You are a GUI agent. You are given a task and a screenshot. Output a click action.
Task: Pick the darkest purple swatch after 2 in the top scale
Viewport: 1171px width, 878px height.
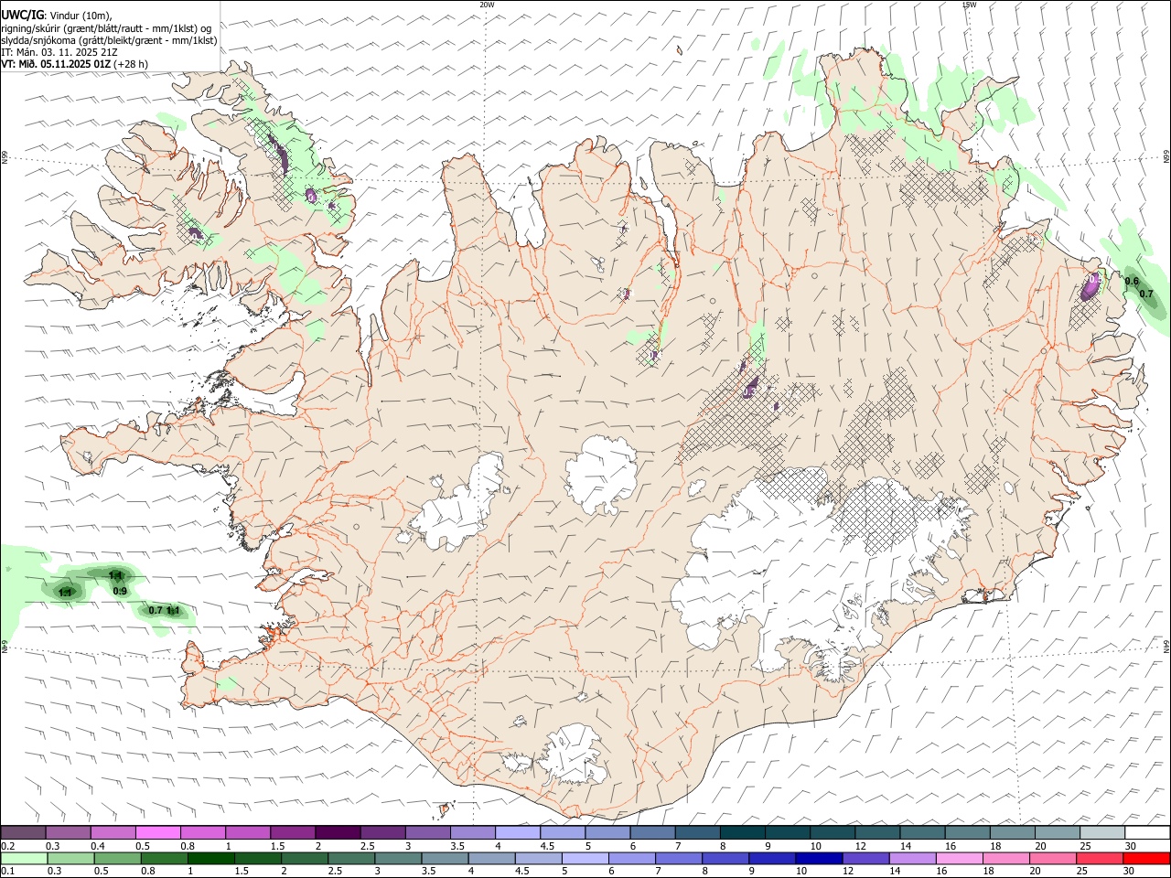tap(338, 833)
